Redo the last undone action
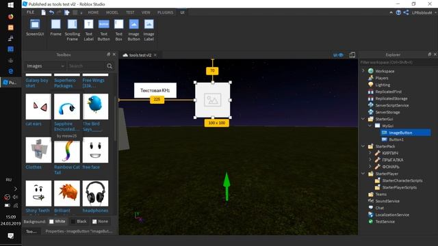The height and width of the screenshot is (246, 438). click(59, 12)
